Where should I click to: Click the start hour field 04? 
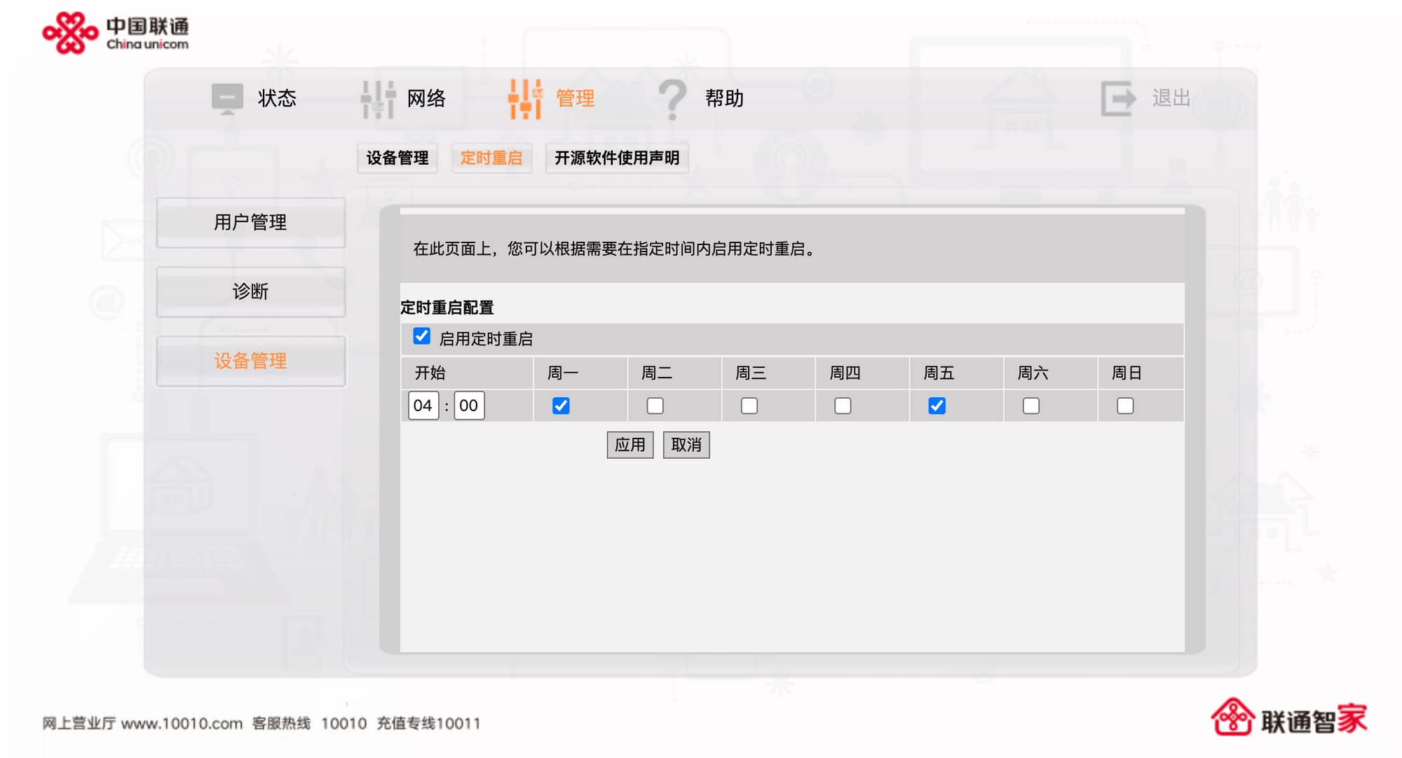(423, 406)
